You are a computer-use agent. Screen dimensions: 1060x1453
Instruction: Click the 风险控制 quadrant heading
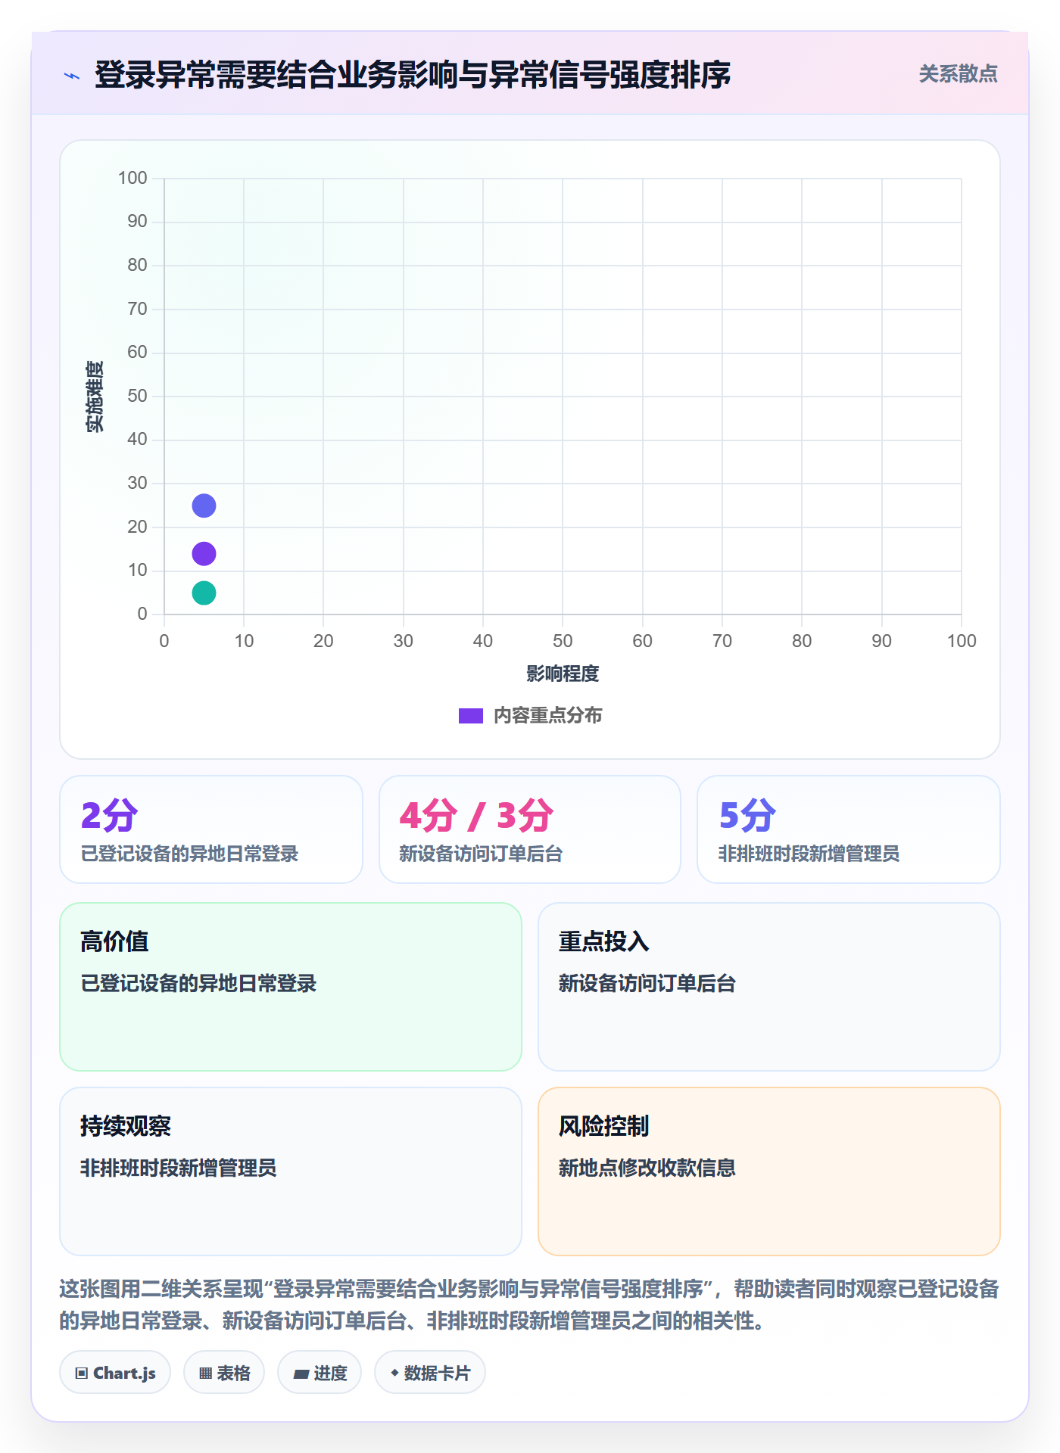(603, 1126)
